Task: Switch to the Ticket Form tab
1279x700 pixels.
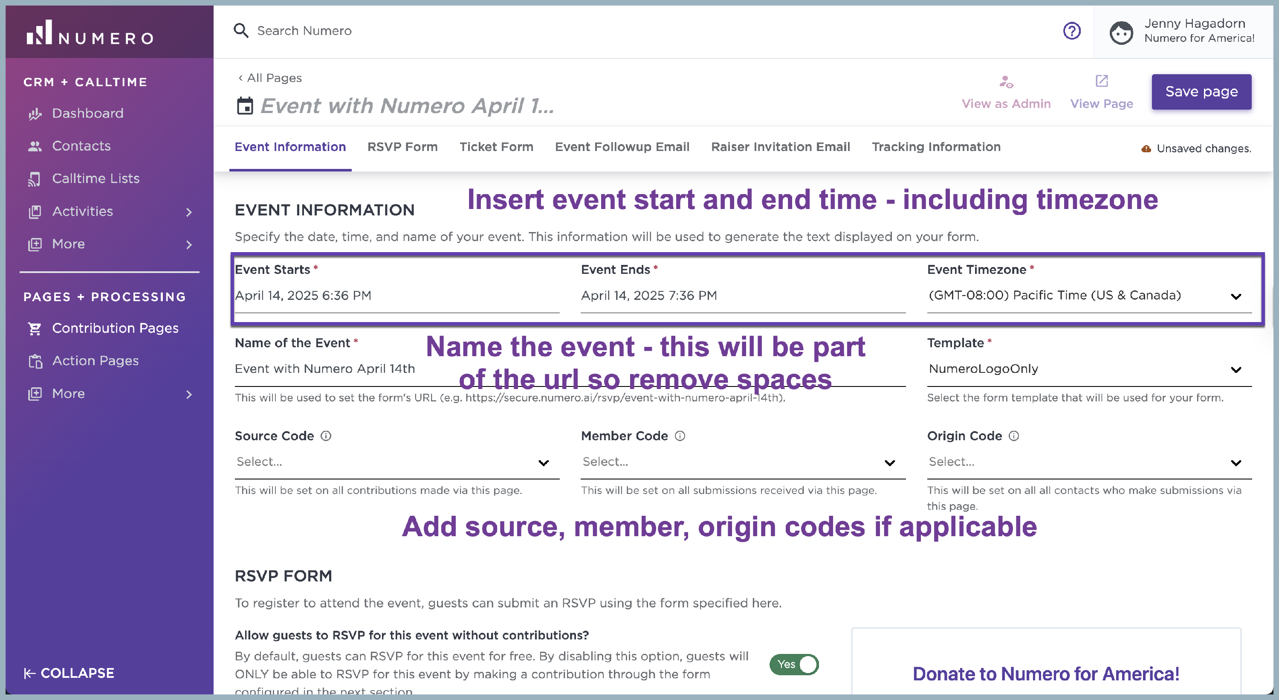Action: 496,147
